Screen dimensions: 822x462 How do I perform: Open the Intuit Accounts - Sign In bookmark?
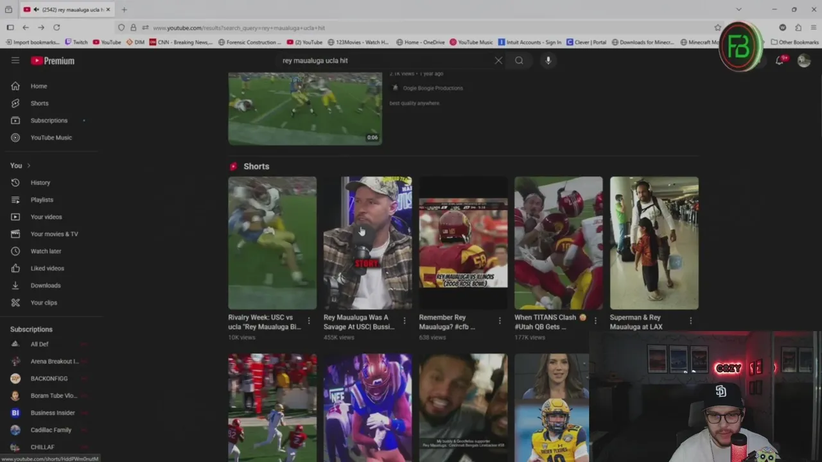tap(530, 42)
